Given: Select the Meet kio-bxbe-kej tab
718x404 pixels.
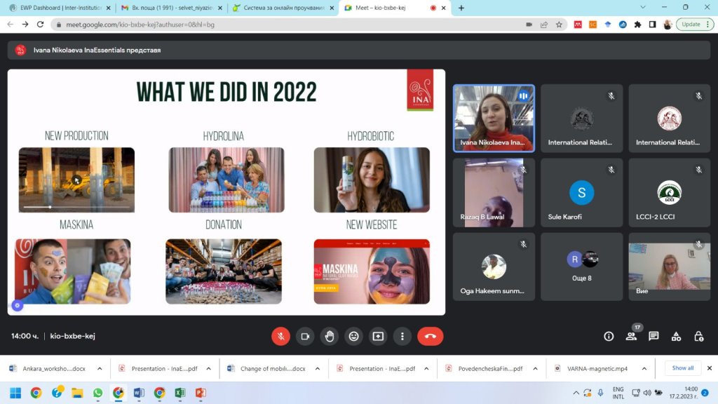Looking at the screenshot, I should coord(393,8).
